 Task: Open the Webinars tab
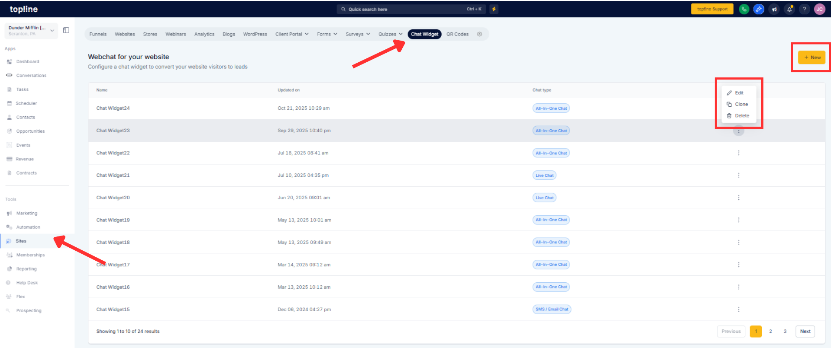click(x=176, y=34)
